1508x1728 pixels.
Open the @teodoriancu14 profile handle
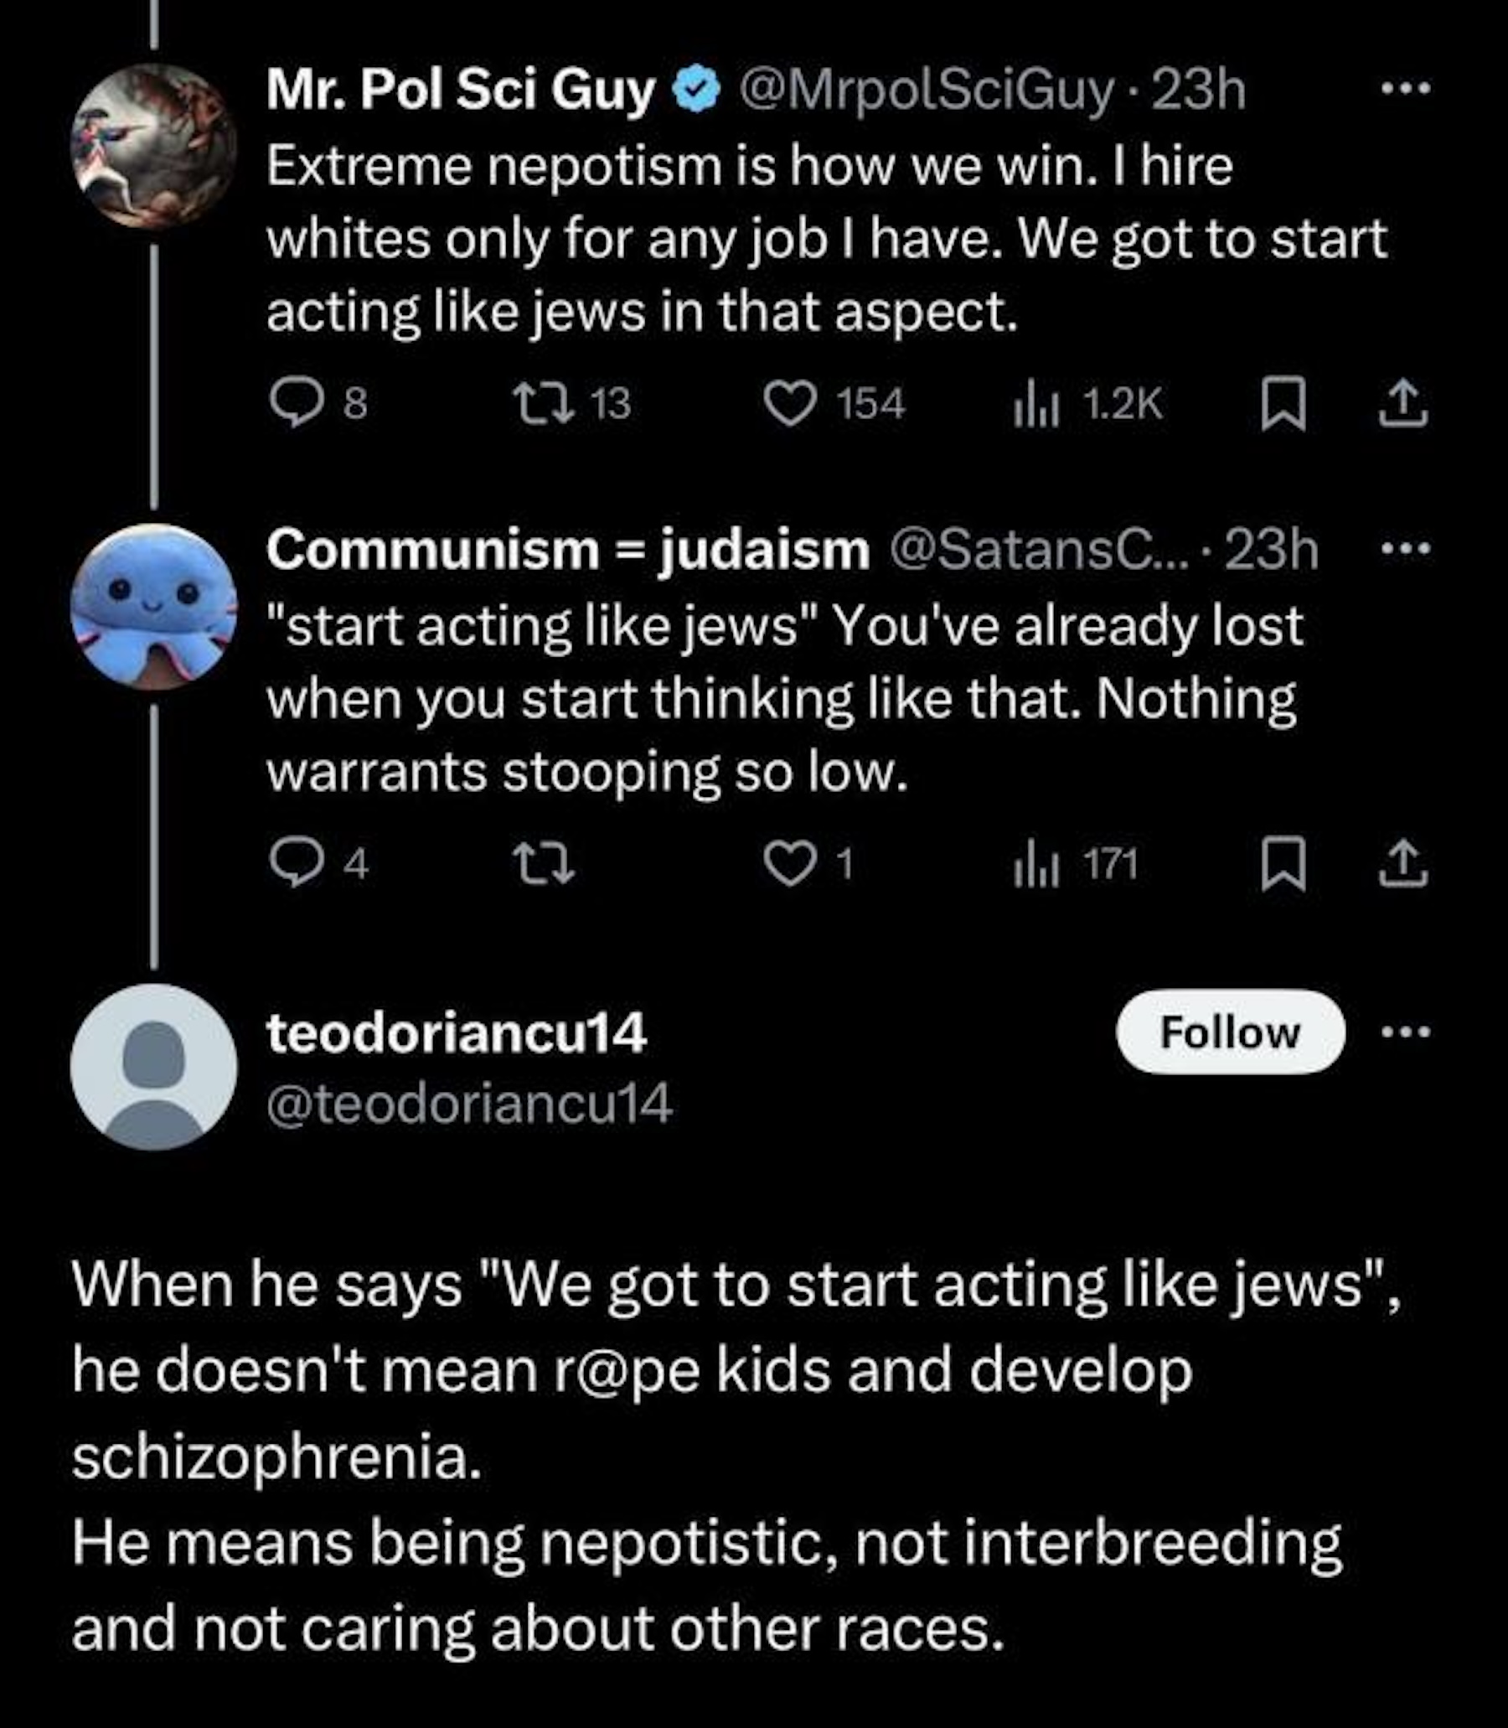pyautogui.click(x=468, y=1104)
